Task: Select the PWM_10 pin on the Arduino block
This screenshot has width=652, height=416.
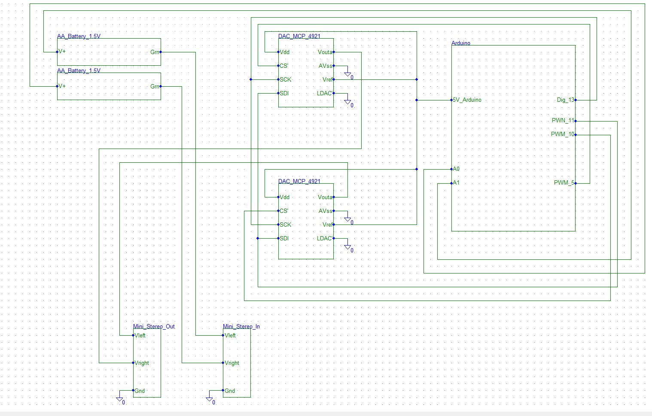Action: coord(576,134)
